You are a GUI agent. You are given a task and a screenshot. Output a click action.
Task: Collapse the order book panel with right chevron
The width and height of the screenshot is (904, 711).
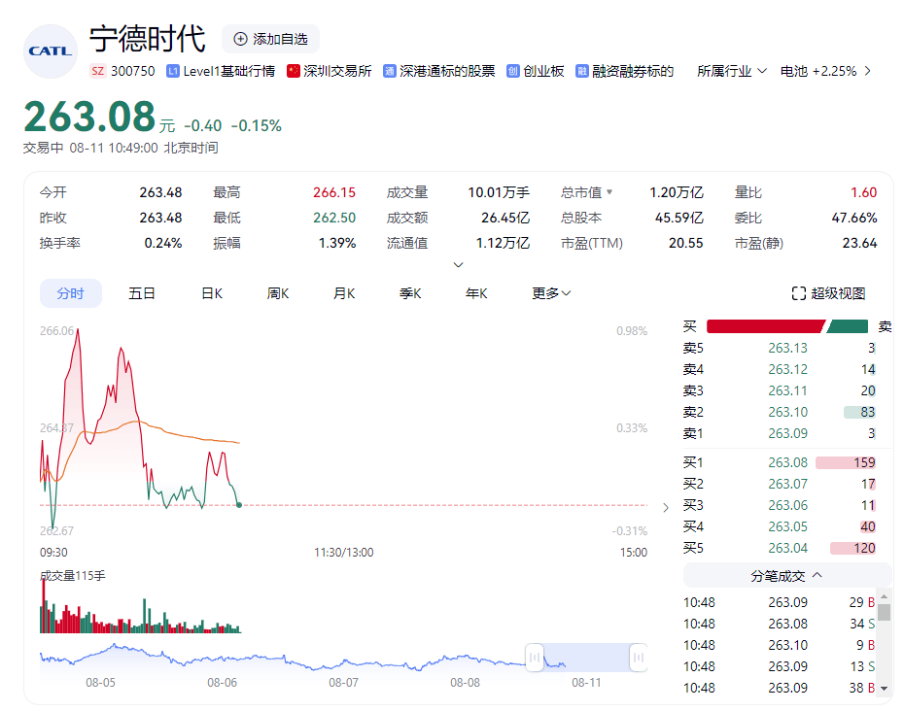(x=666, y=508)
